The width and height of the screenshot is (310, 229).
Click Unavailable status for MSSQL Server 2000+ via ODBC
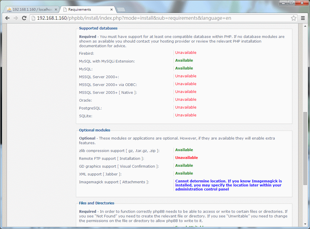(x=186, y=84)
